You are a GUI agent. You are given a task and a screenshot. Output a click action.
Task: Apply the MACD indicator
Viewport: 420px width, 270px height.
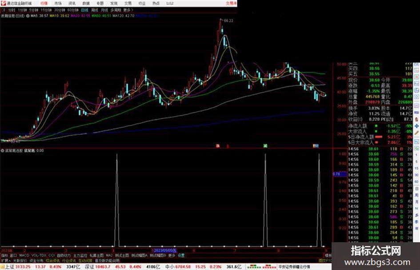point(24,255)
